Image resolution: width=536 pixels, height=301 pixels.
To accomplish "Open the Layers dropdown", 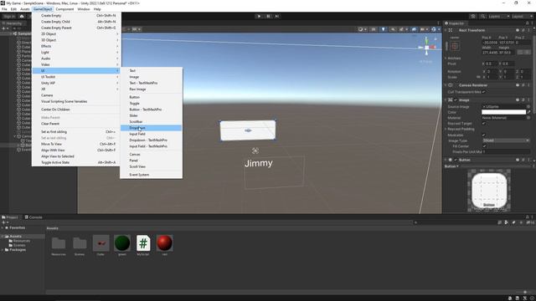I will (499, 17).
